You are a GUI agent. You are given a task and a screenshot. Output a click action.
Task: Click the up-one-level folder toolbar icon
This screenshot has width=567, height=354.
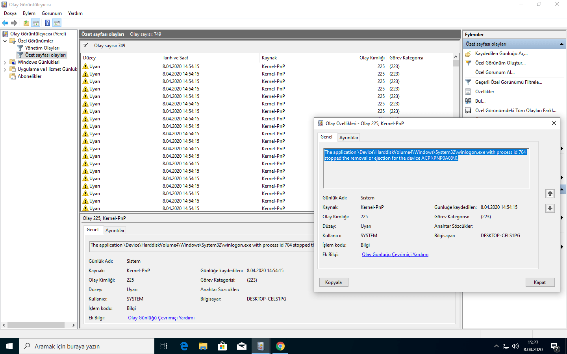(26, 23)
